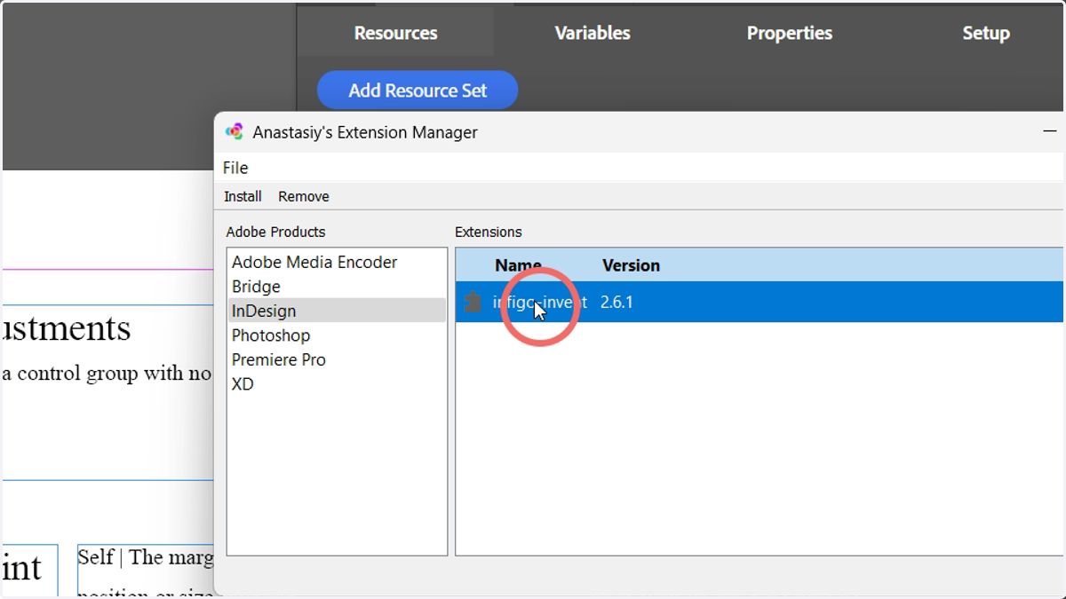Select Adobe Media Encoder in products list
1066x599 pixels.
click(337, 262)
